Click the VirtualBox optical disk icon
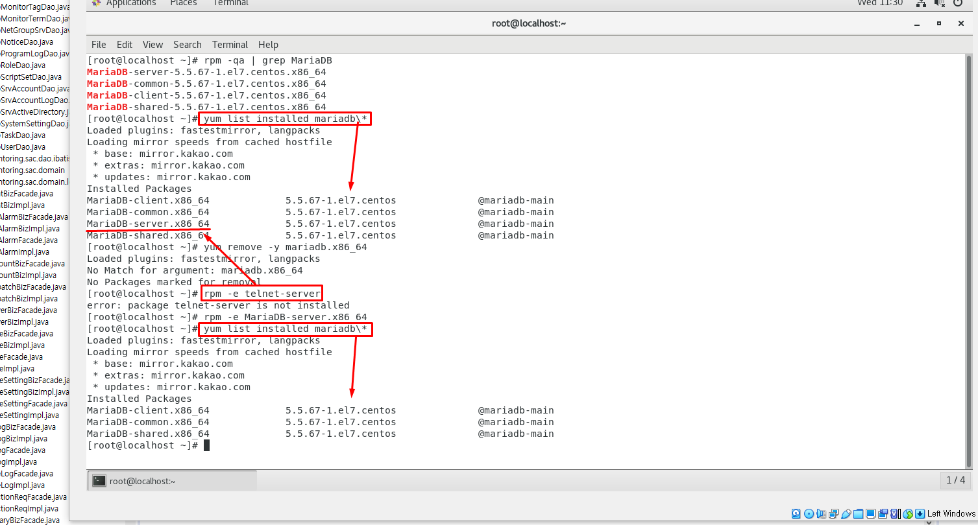 [809, 514]
